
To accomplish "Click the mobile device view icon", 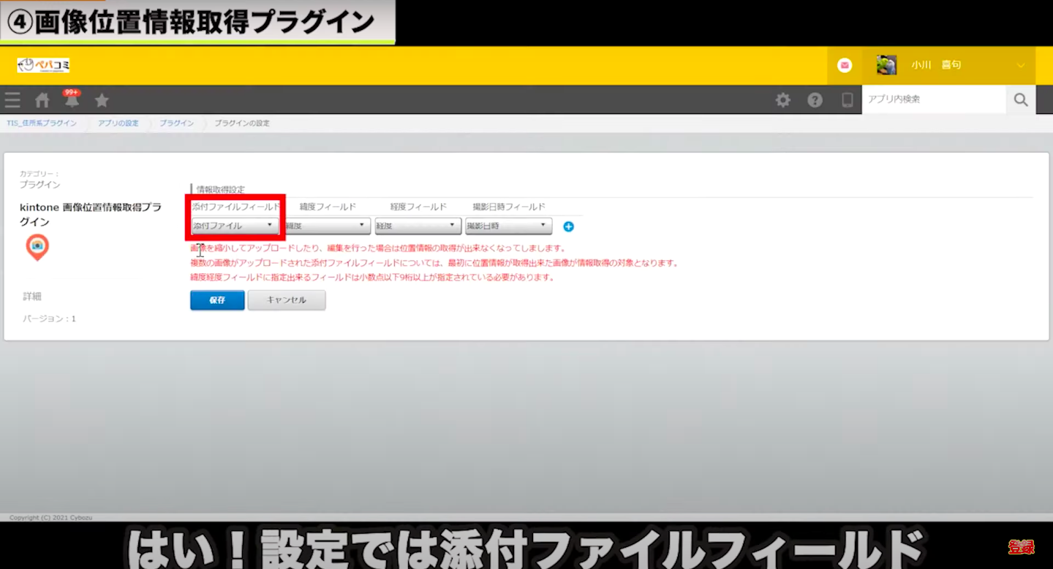I will pyautogui.click(x=847, y=100).
